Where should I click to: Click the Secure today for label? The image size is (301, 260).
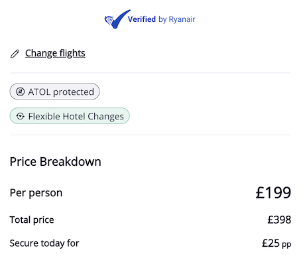pyautogui.click(x=44, y=243)
